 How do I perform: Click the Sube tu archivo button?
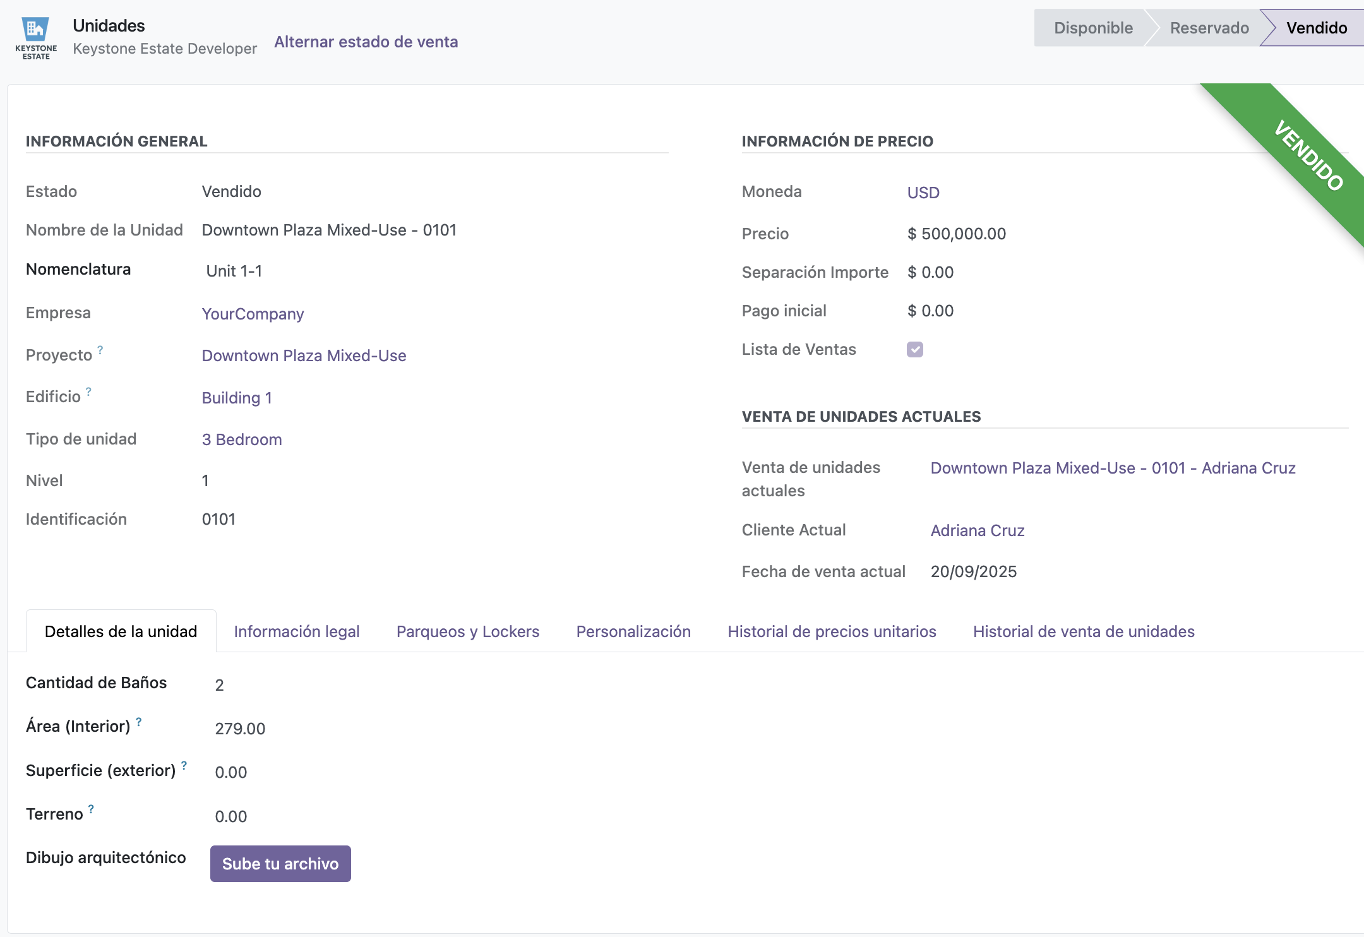(x=280, y=863)
